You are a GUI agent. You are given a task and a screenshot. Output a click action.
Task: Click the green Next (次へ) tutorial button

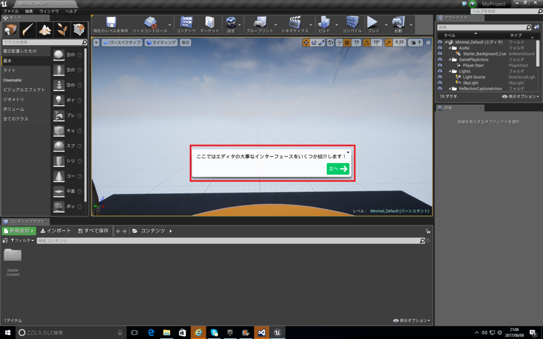point(338,169)
